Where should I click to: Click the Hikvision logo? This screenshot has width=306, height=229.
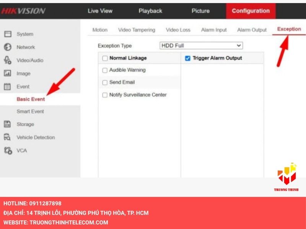23,11
